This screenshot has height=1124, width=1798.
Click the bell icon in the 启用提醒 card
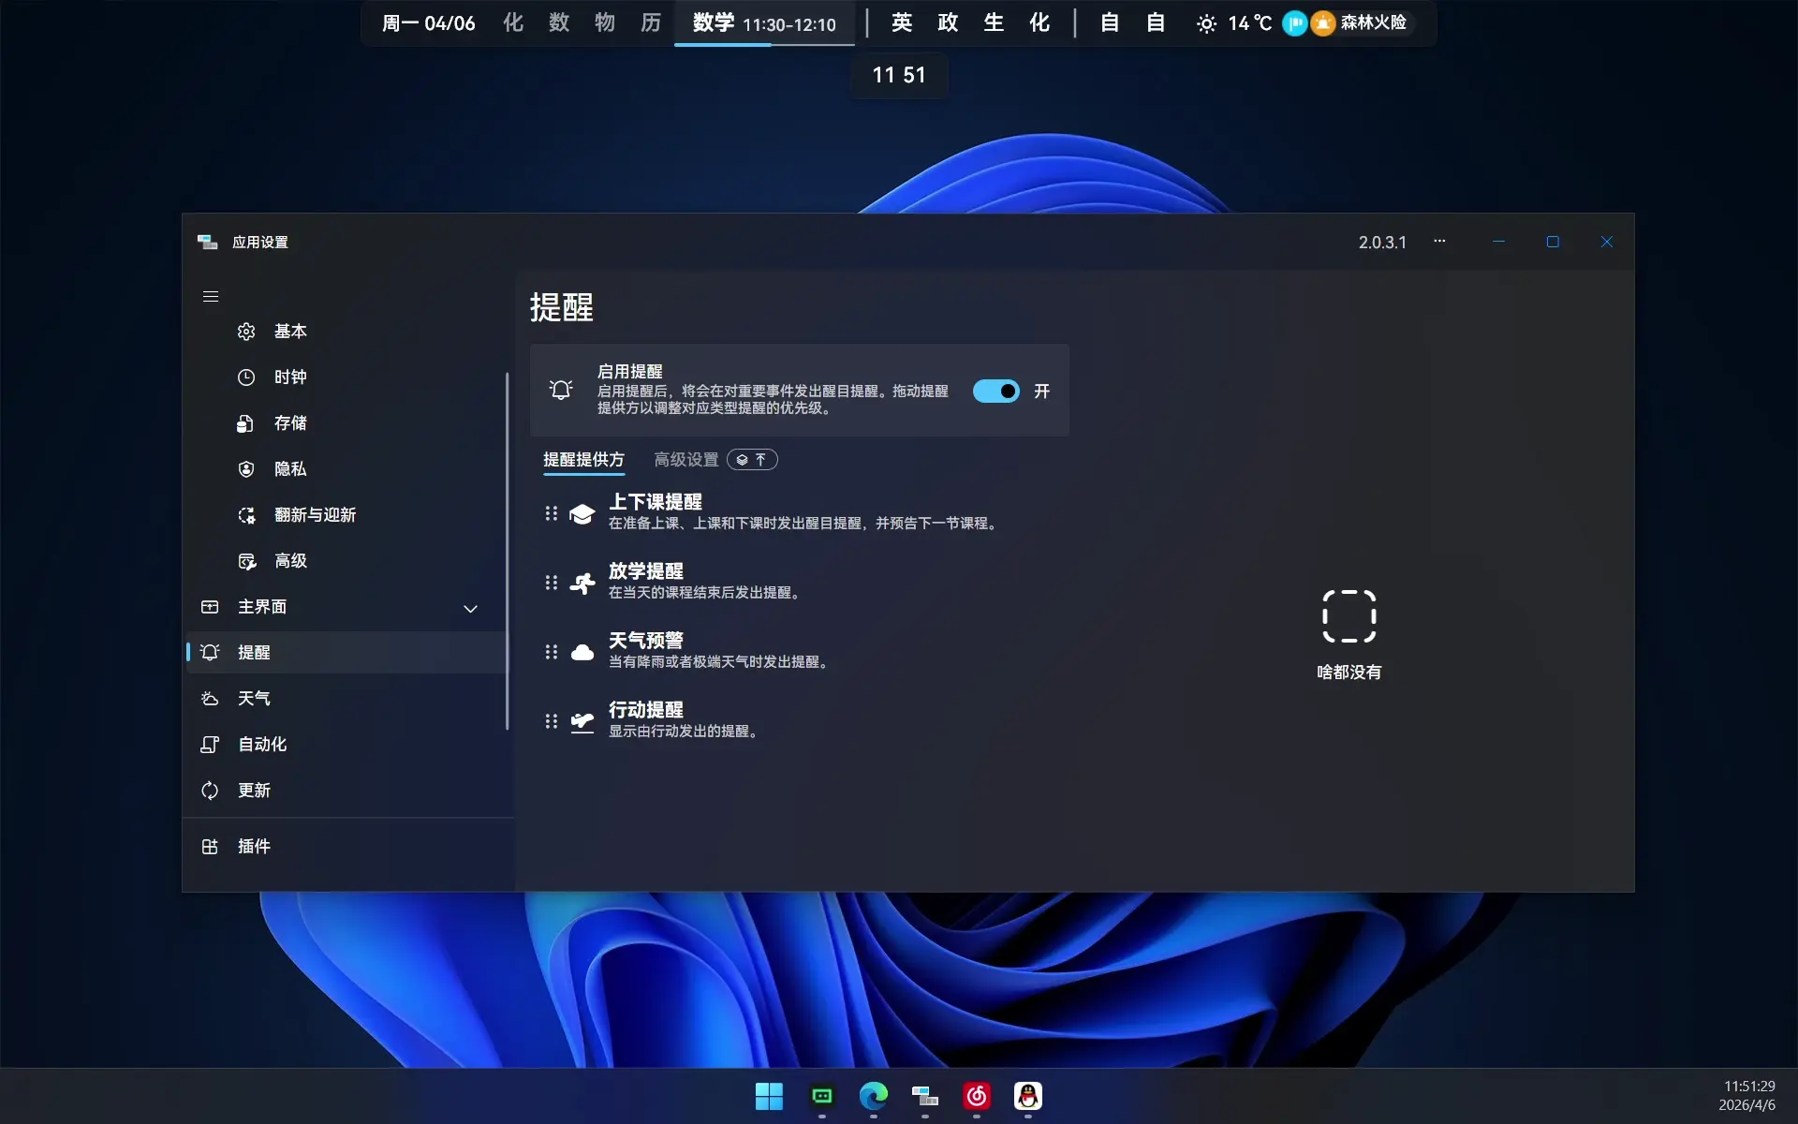pyautogui.click(x=562, y=390)
